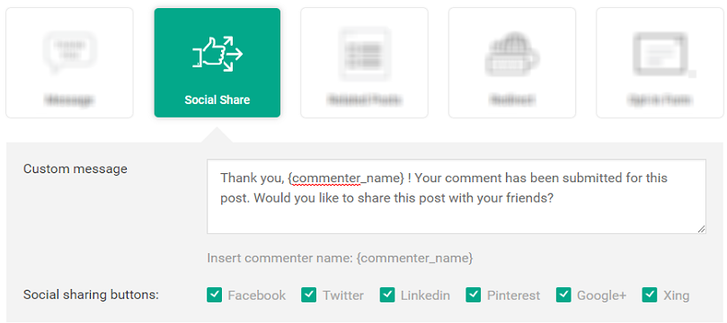Pick the blurred window form icon card
727x323 pixels.
pyautogui.click(x=660, y=63)
